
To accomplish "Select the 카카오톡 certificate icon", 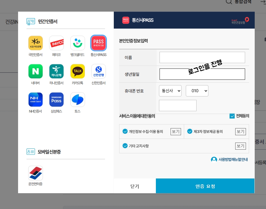I will tap(78, 71).
